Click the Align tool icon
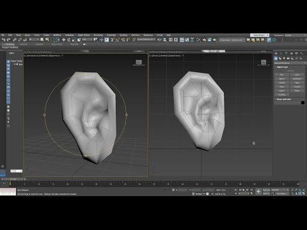 [x=165, y=40]
